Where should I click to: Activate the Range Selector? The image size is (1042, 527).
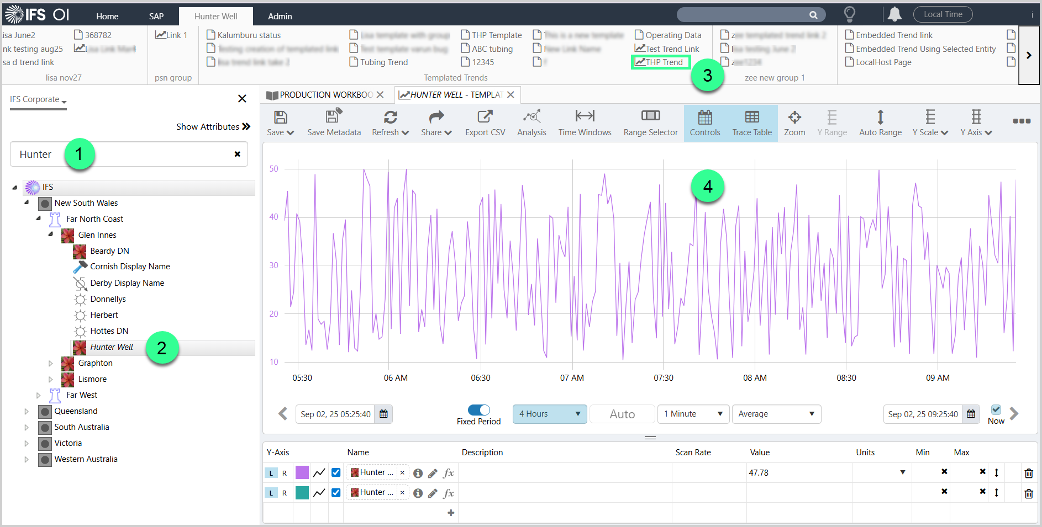coord(650,117)
